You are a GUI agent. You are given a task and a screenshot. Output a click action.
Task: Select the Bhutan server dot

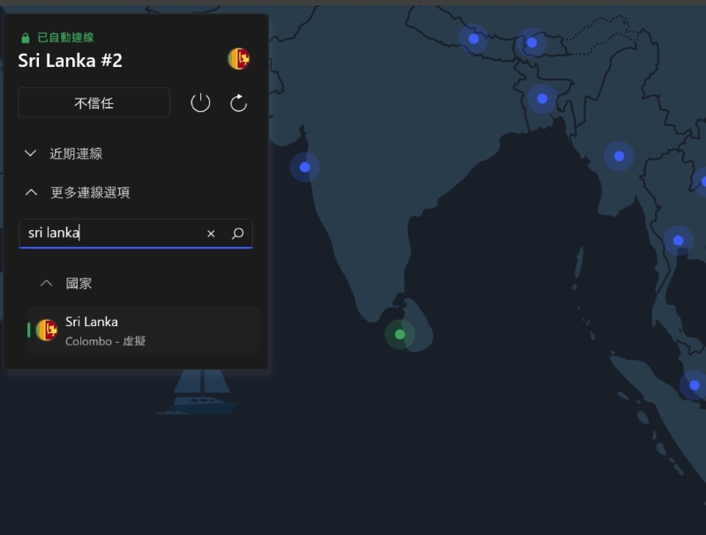(x=532, y=42)
